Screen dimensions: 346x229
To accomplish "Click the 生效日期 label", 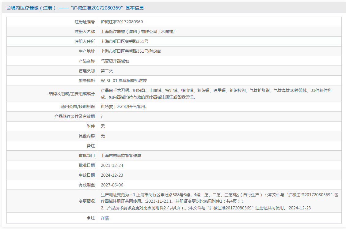I will pos(87,175).
